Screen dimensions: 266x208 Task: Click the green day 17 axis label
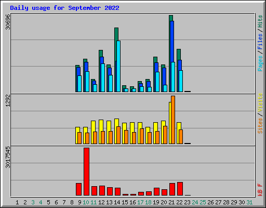[140, 202]
